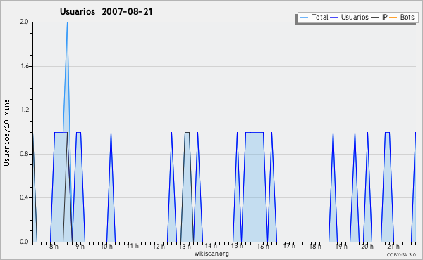Image resolution: width=423 pixels, height=260 pixels.
Task: Click the black IP plateau near 13 h
Action: 188,132
